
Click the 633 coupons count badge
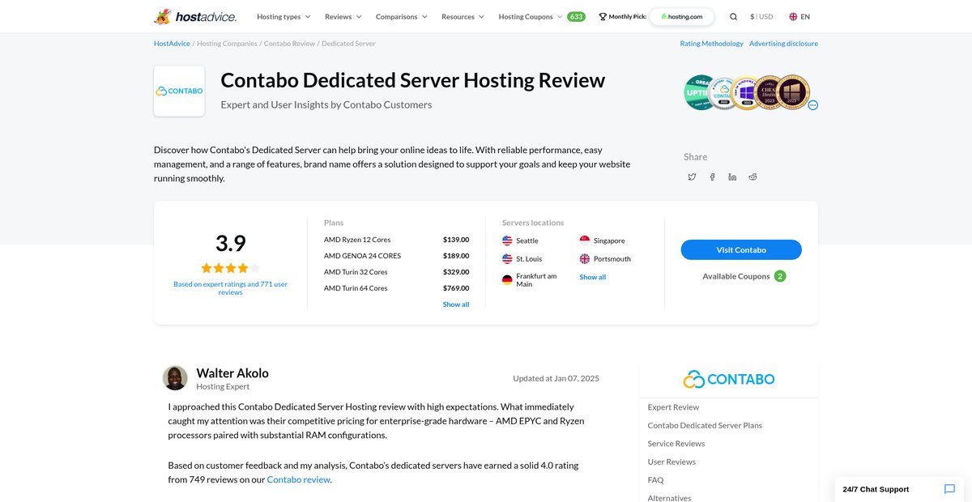point(576,16)
